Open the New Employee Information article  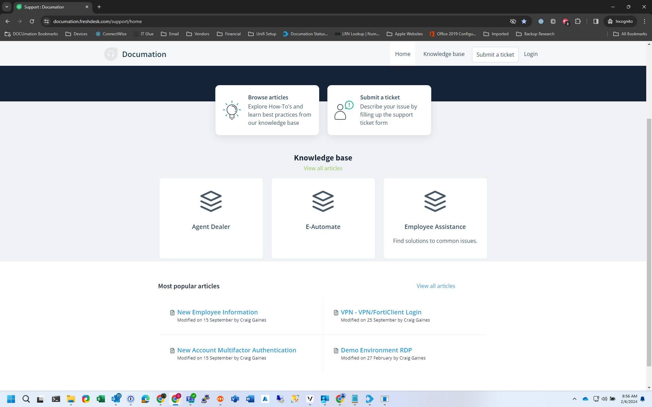point(217,312)
